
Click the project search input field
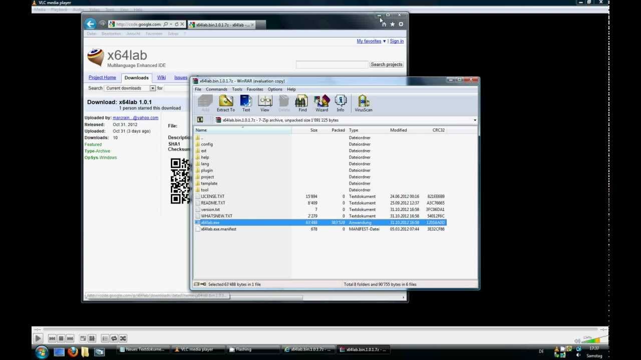[x=332, y=64]
